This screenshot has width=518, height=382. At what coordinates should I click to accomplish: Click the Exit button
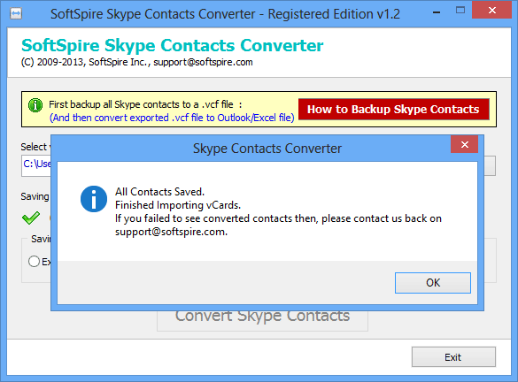[x=453, y=356]
